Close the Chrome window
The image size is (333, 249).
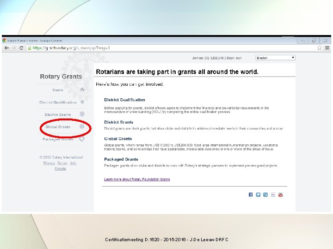coord(325,41)
